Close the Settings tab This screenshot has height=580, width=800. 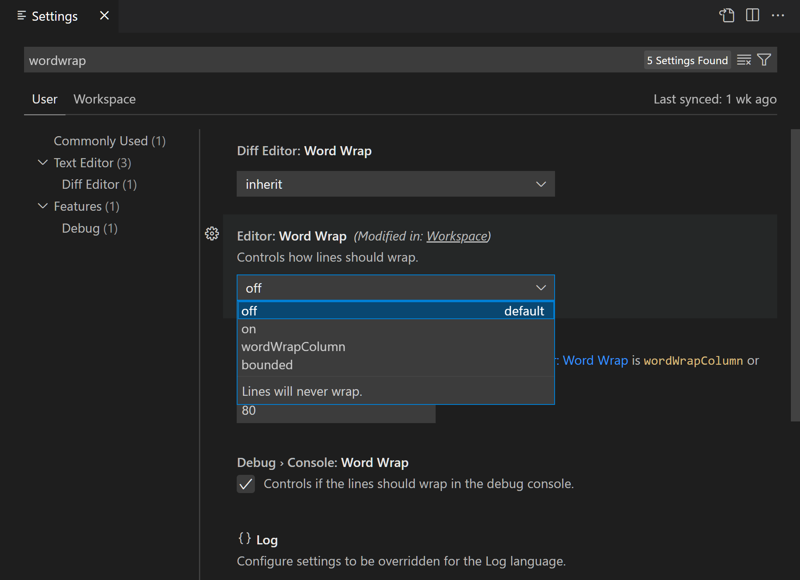(104, 16)
